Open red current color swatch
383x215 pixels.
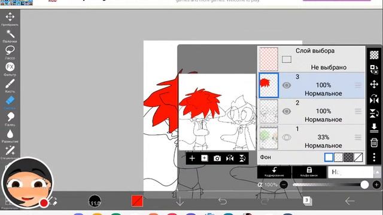pyautogui.click(x=137, y=201)
